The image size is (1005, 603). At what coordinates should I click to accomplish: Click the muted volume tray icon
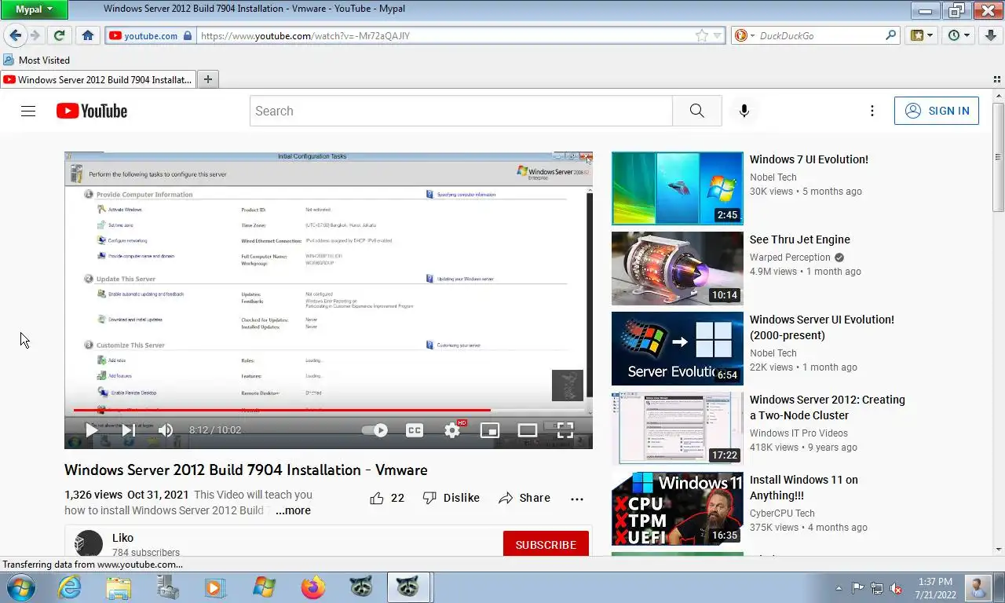[896, 588]
